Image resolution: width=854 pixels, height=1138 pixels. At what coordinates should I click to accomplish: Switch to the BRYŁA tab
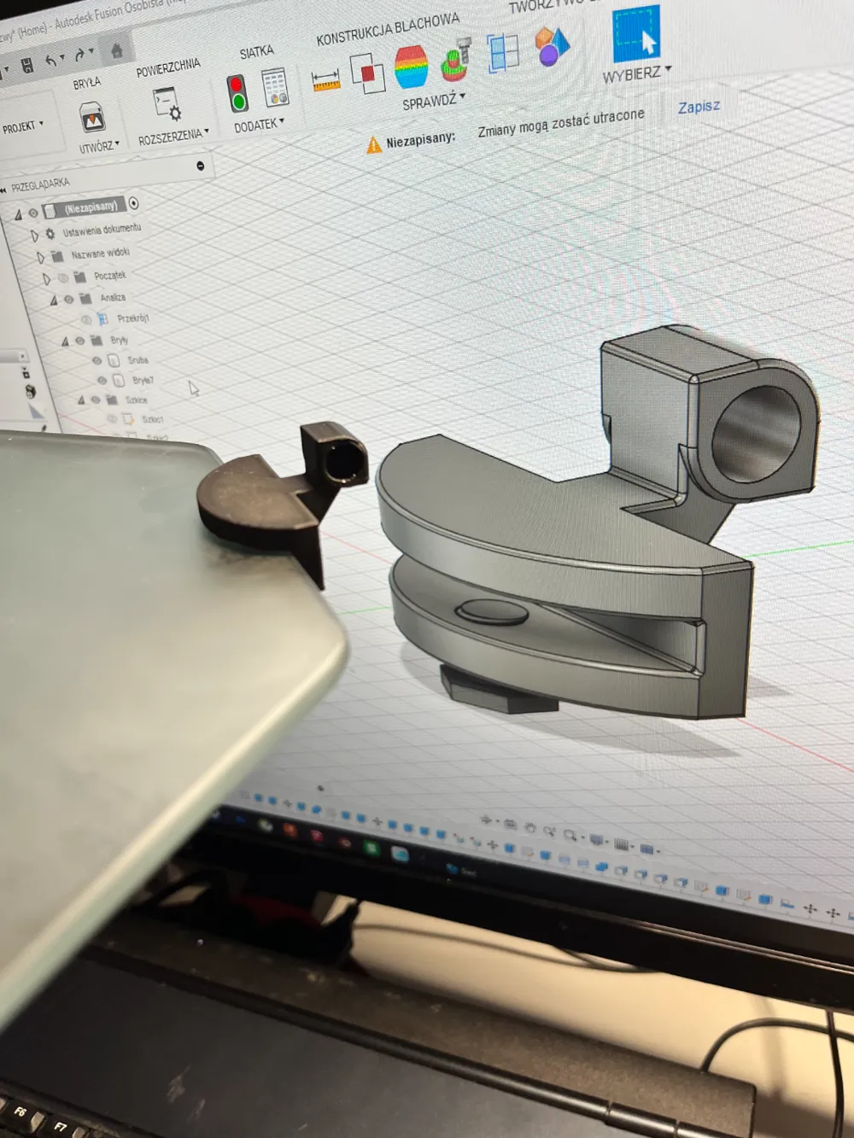click(x=87, y=83)
